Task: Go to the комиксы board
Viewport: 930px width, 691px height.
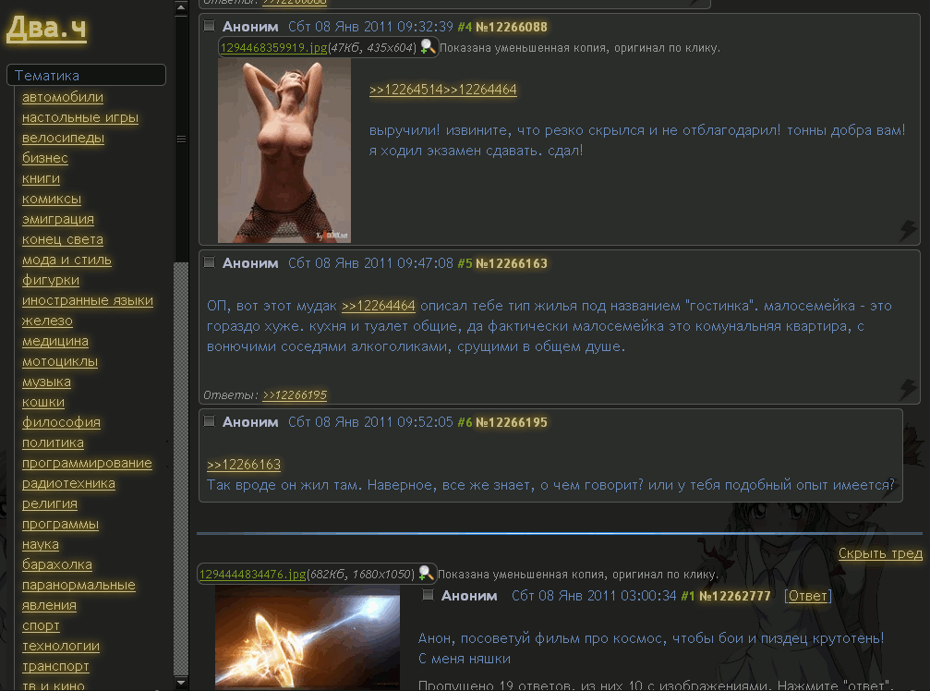Action: 52,199
